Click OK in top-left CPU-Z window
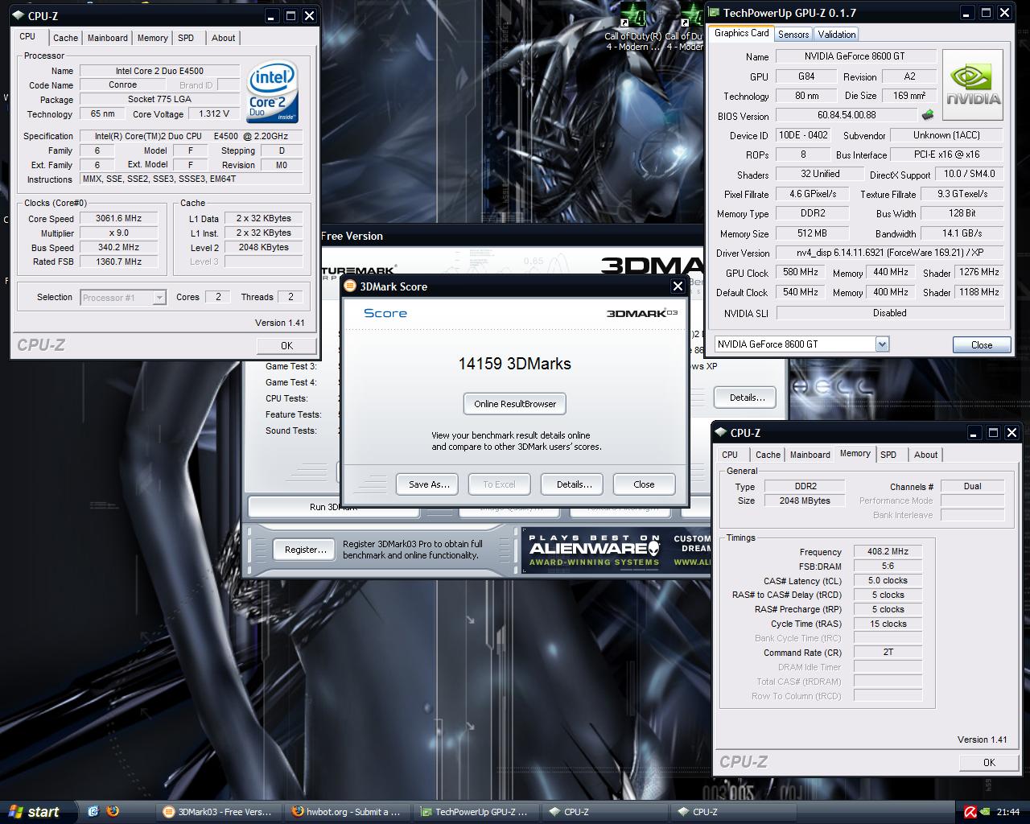This screenshot has height=824, width=1030. coord(286,345)
